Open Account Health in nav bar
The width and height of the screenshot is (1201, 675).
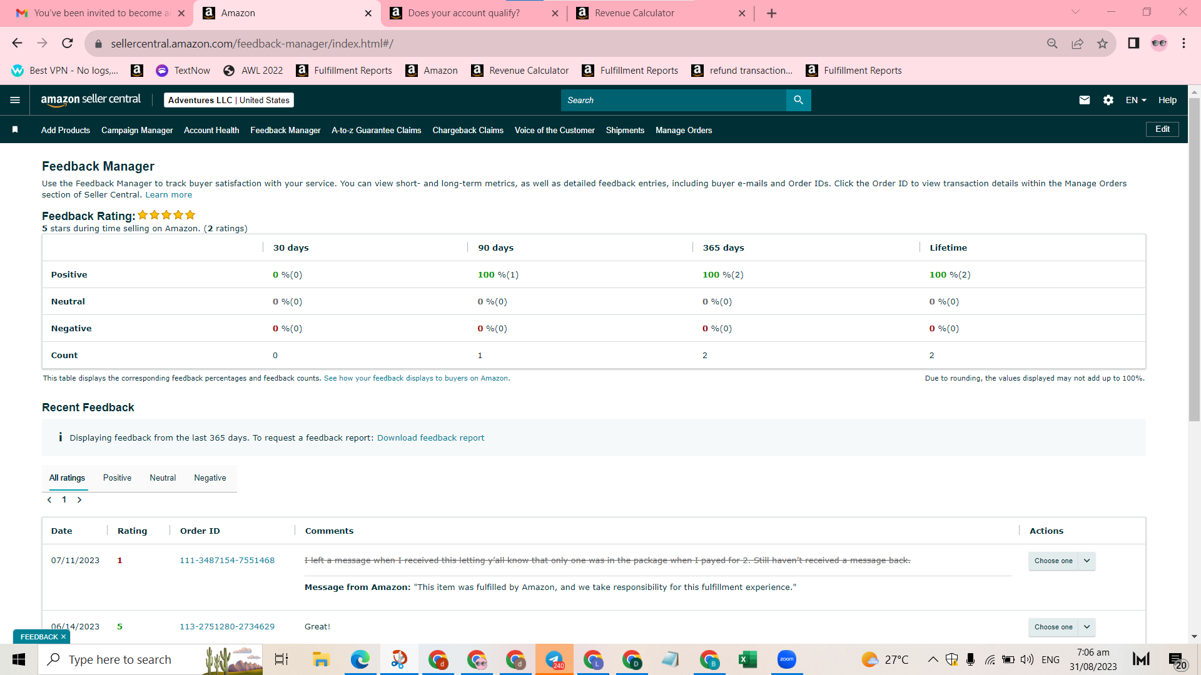point(211,130)
